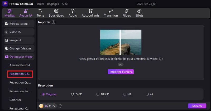Open the Filtres panel
211x111 pixels.
point(127,11)
